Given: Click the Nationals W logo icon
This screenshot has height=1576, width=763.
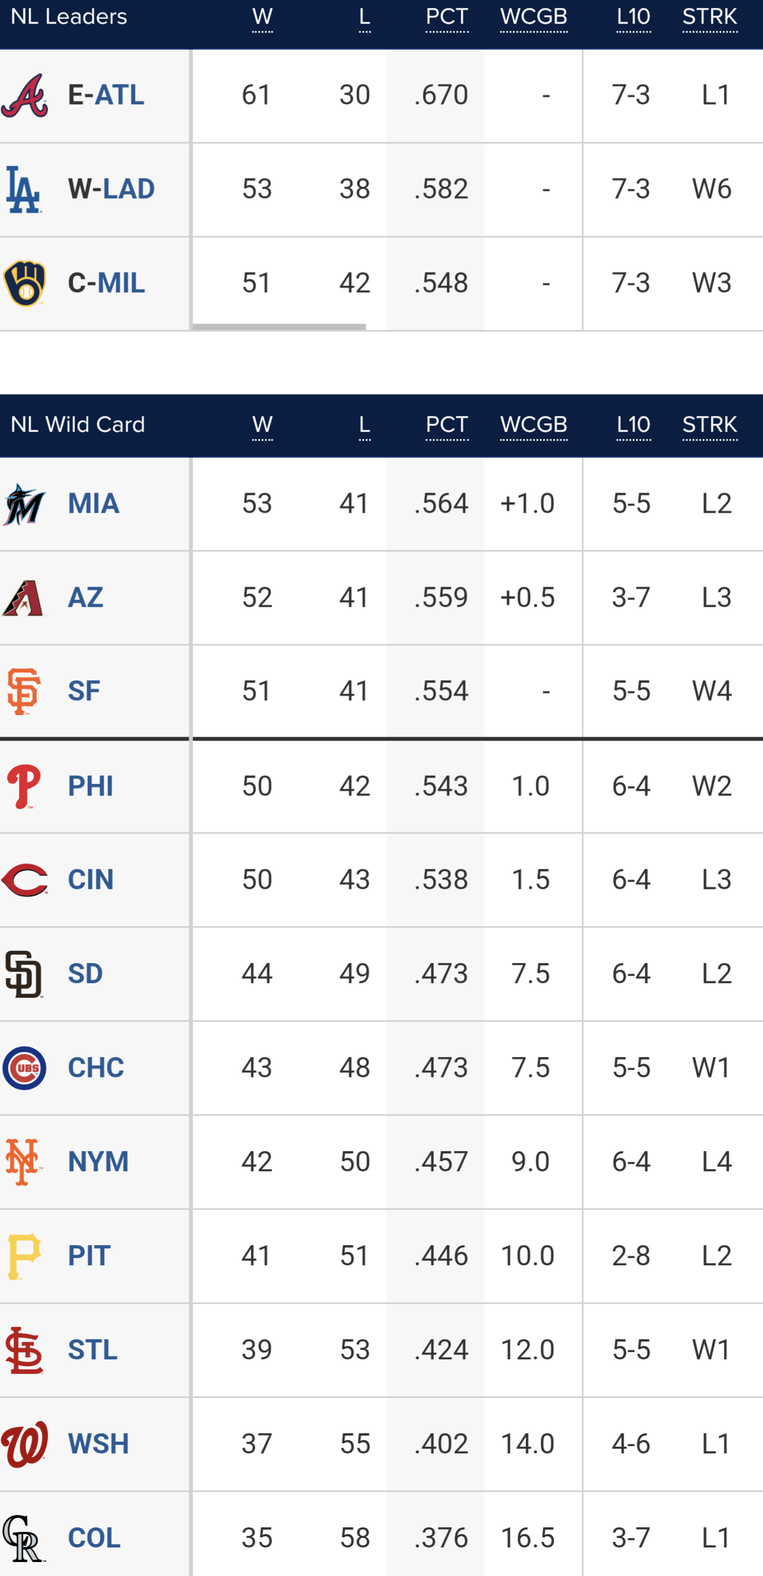Looking at the screenshot, I should [x=25, y=1444].
